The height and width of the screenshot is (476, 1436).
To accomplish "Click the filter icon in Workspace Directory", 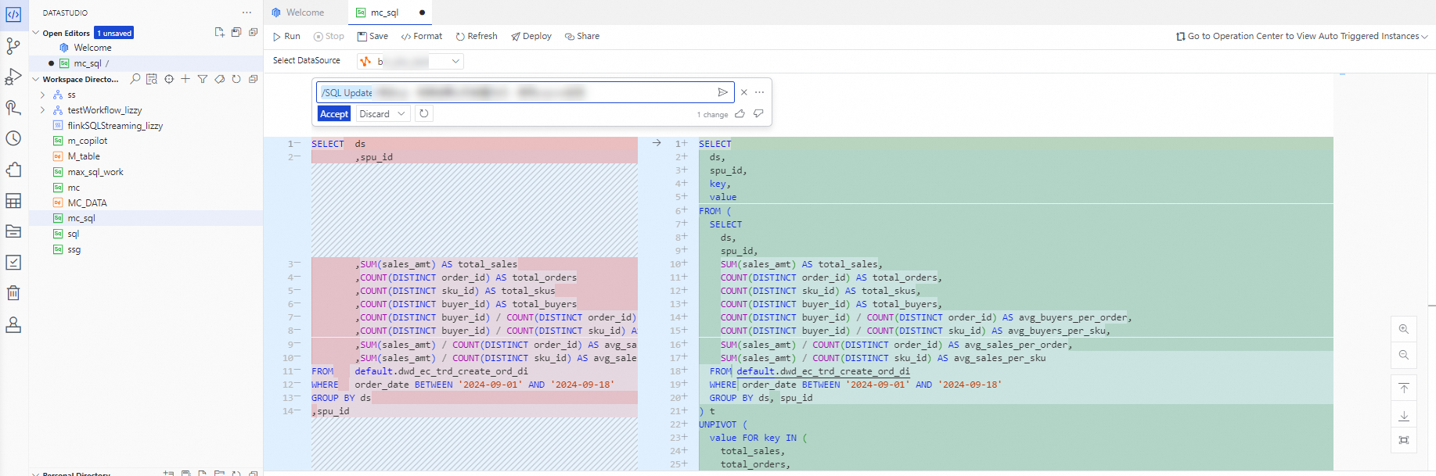I will pos(202,79).
